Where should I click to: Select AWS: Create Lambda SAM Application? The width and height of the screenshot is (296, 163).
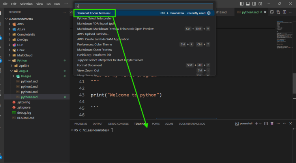(x=144, y=39)
